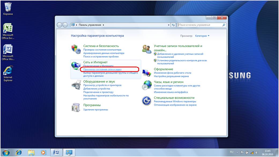Open Часы, язык и регион heading link
Viewport: 279px width, 157px height.
169,82
